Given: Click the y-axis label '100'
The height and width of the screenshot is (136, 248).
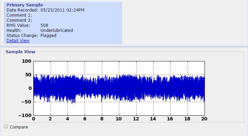Looking at the screenshot, I should coord(26,61).
